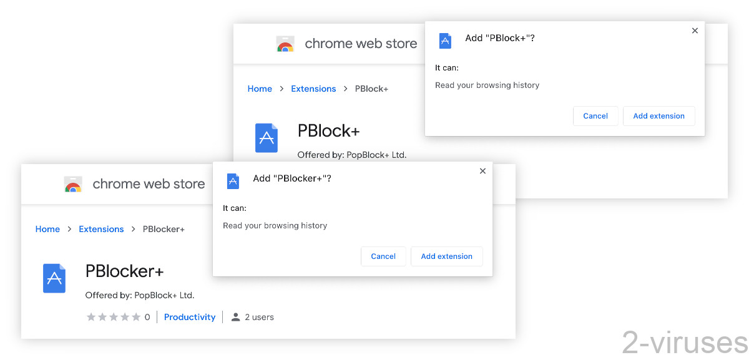Select the PBlock+ breadcrumb item
The width and height of the screenshot is (749, 360).
(371, 88)
